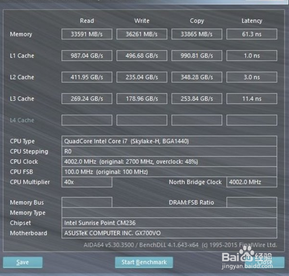This screenshot has height=276, width=289.
Task: Select the Memory Latency value 61.3 ns
Action: pos(252,34)
